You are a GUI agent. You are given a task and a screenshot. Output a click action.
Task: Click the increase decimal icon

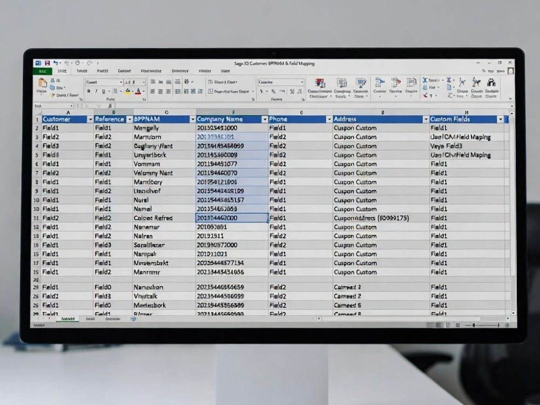[x=292, y=91]
